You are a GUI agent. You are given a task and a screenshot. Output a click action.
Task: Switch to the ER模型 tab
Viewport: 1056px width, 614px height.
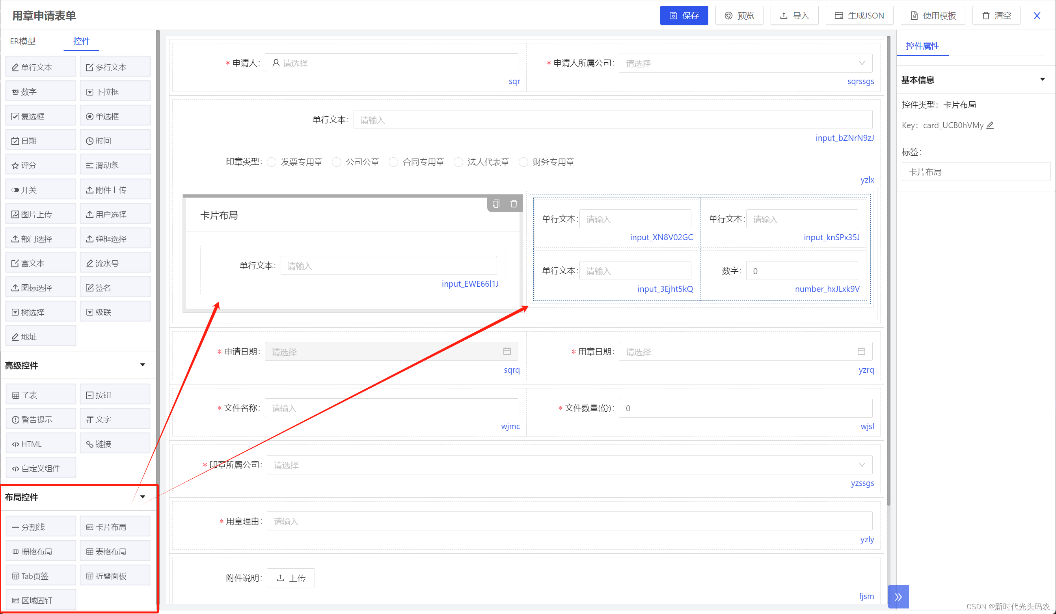pyautogui.click(x=22, y=41)
